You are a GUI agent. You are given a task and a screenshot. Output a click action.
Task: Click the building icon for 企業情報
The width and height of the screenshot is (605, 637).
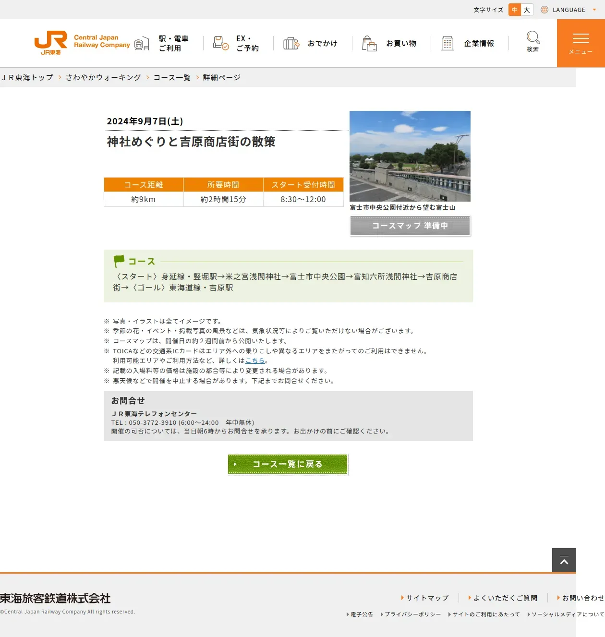448,43
